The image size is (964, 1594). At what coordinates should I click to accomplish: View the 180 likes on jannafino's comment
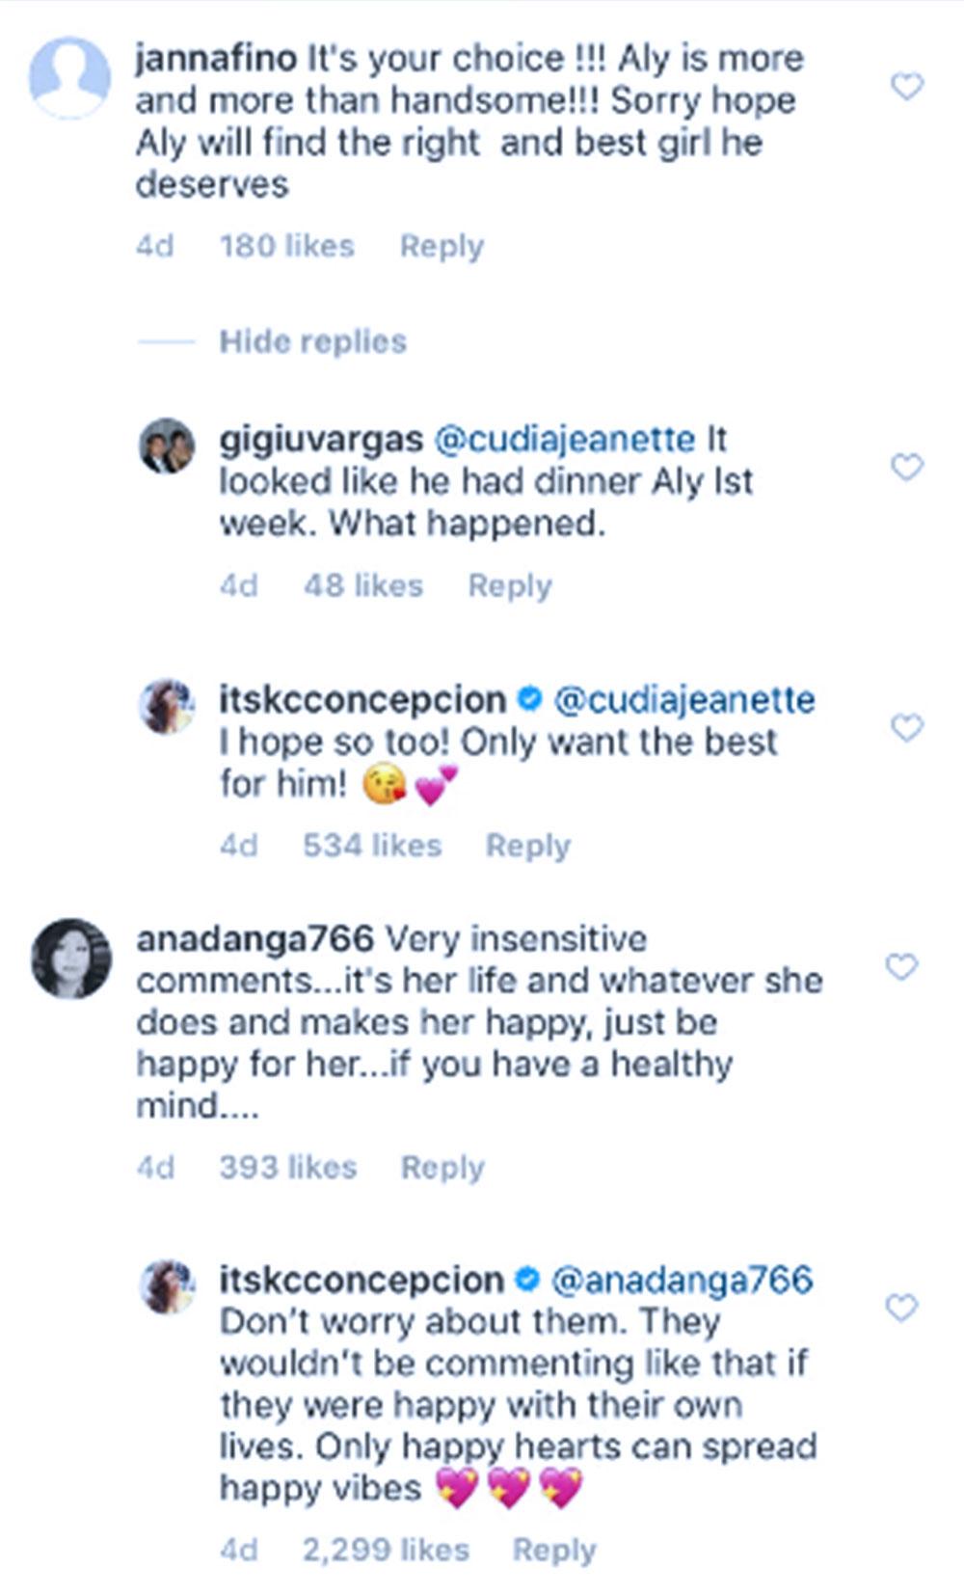pos(287,246)
